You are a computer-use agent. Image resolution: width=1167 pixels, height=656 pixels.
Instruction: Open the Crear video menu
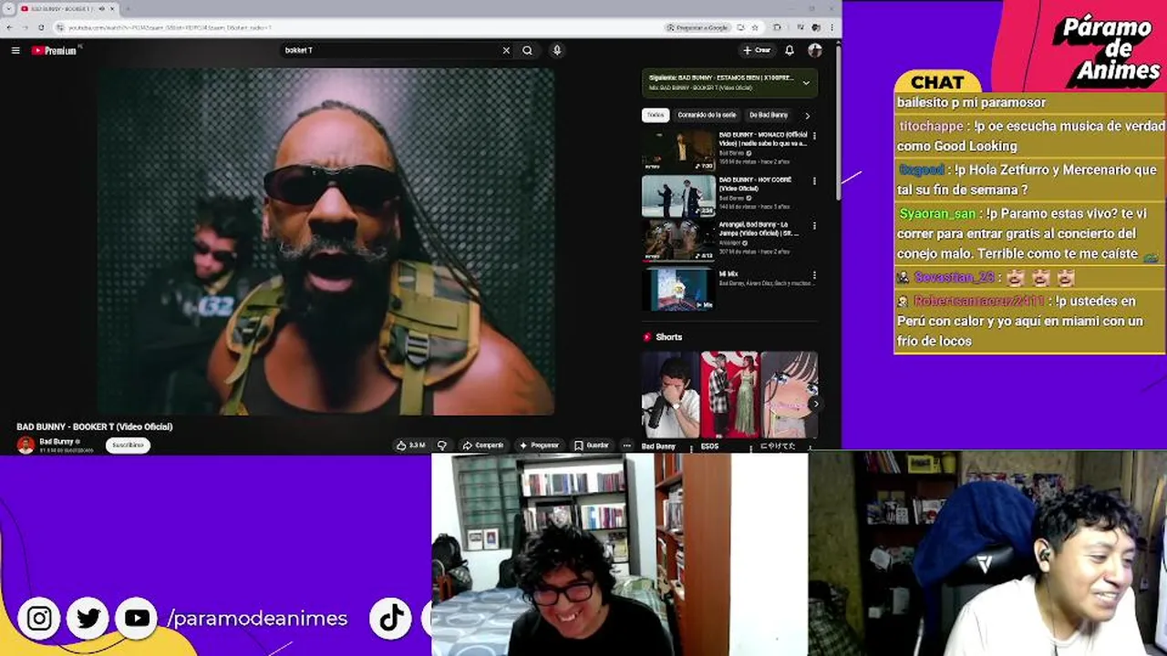[x=756, y=51]
